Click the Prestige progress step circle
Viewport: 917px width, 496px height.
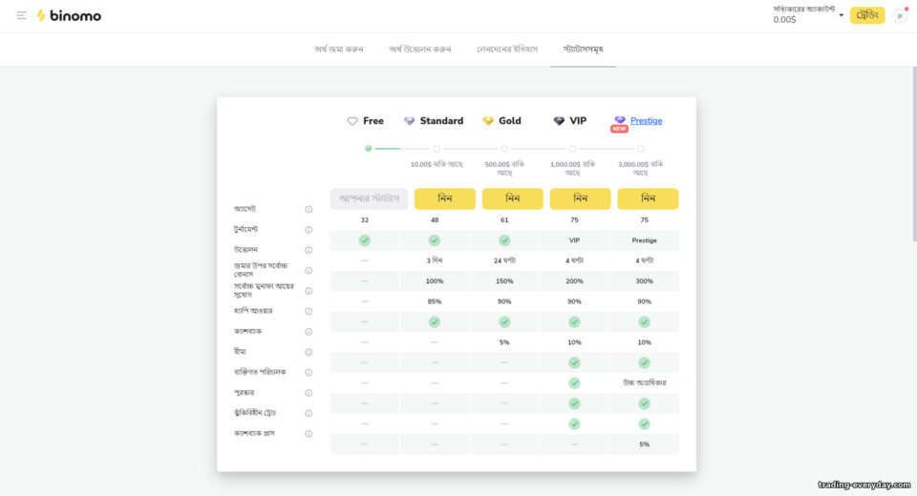pos(641,149)
